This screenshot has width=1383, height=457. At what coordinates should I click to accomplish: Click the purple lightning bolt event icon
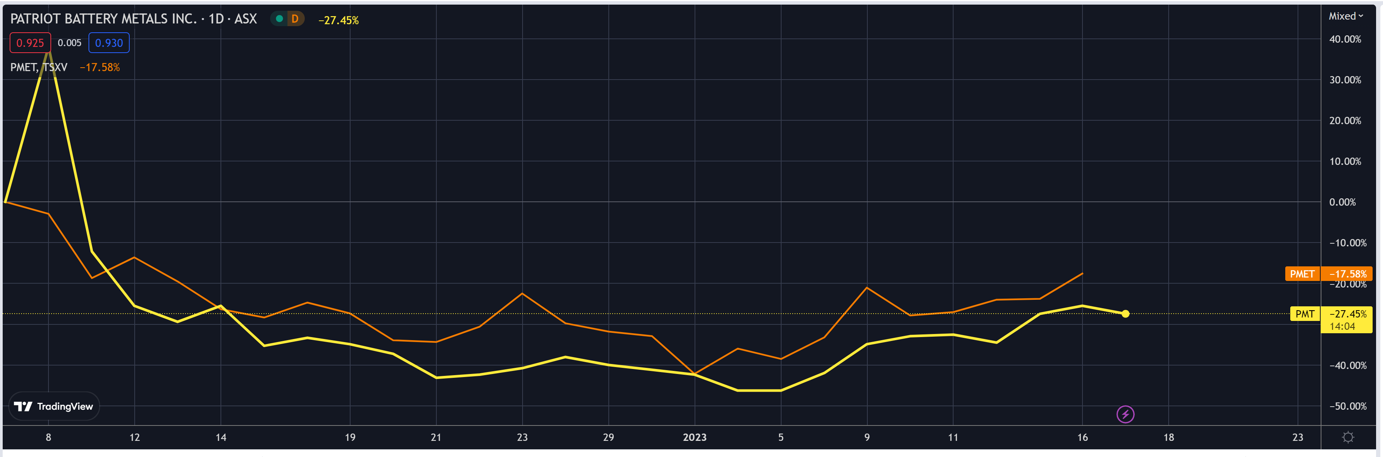point(1125,414)
